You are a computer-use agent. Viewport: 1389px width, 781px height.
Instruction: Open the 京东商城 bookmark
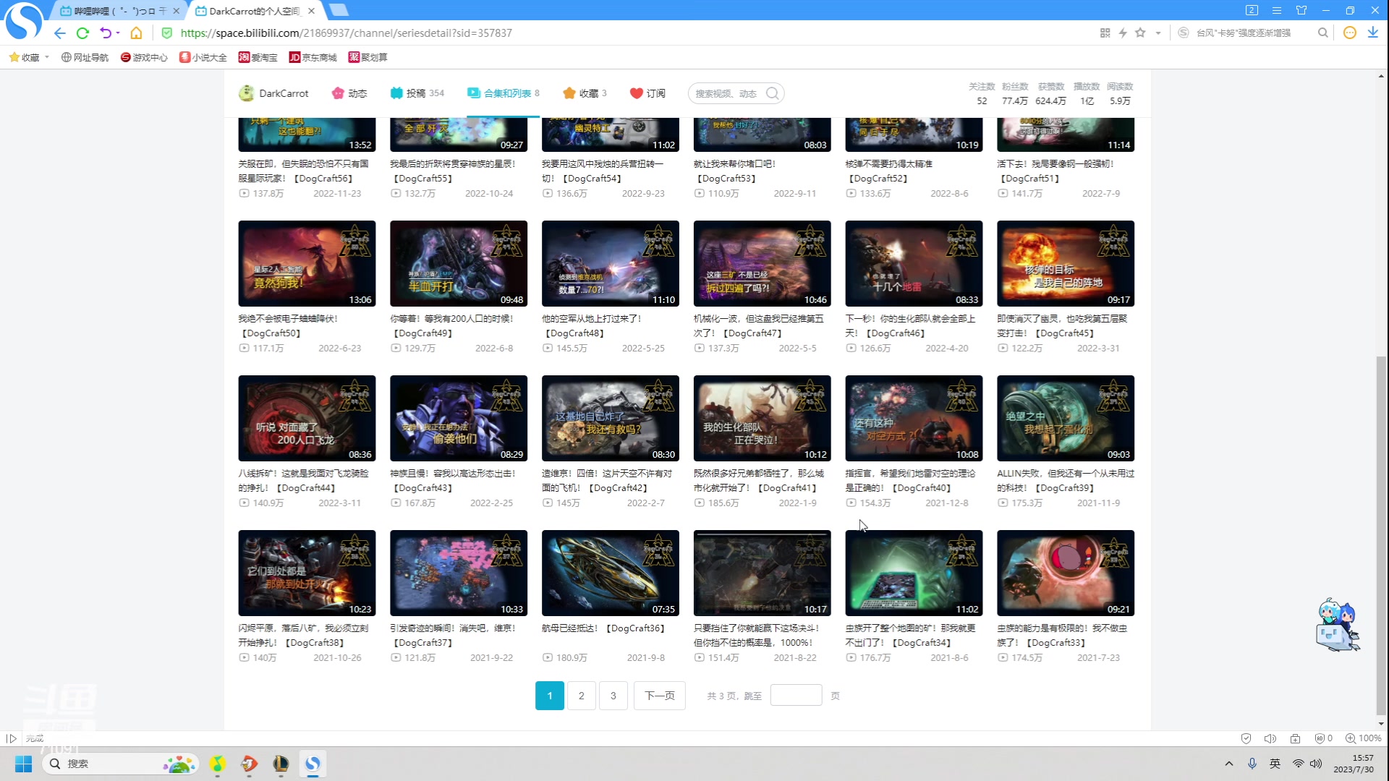313,57
